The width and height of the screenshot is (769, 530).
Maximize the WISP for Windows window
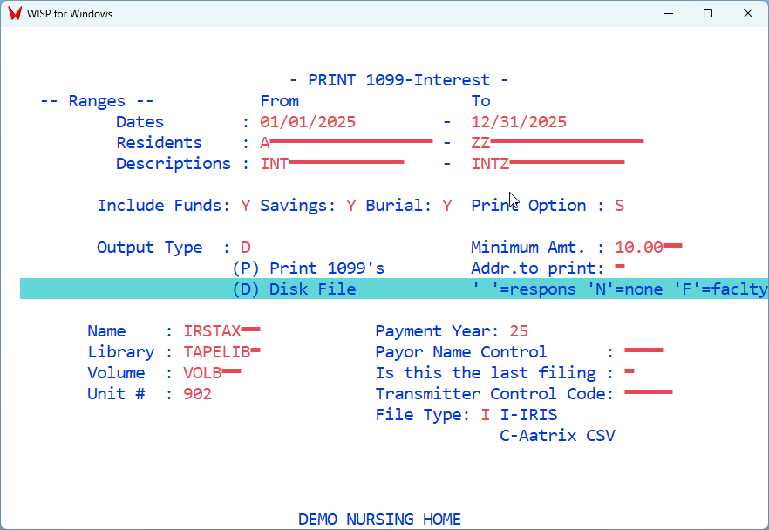point(708,14)
